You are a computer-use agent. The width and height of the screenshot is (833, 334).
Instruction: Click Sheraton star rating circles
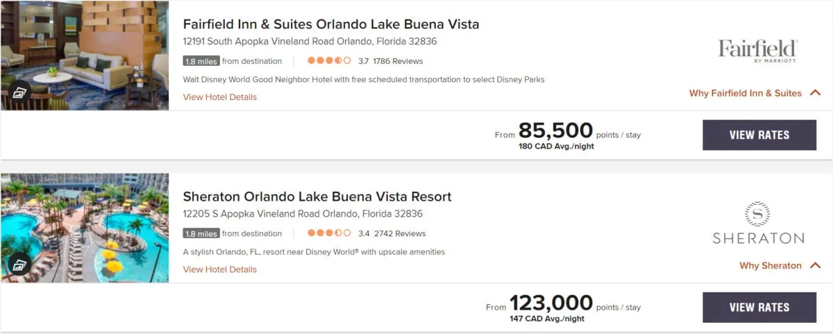click(x=329, y=233)
